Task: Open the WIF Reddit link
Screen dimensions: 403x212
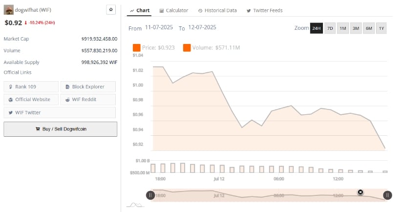Action: pyautogui.click(x=88, y=100)
